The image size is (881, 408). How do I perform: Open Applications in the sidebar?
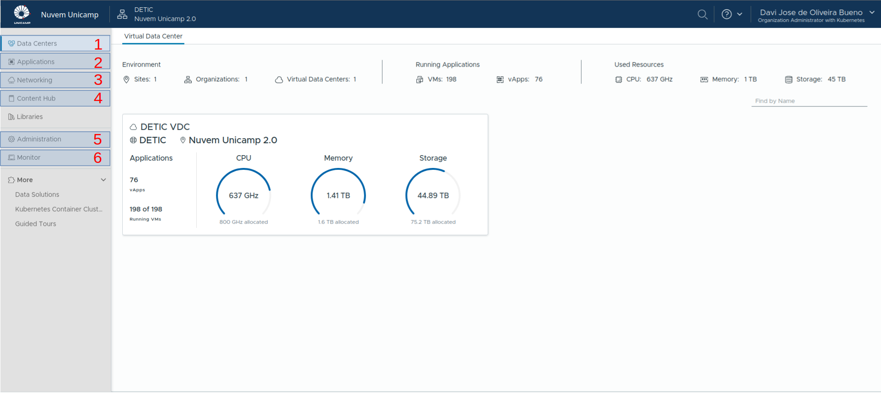point(36,62)
